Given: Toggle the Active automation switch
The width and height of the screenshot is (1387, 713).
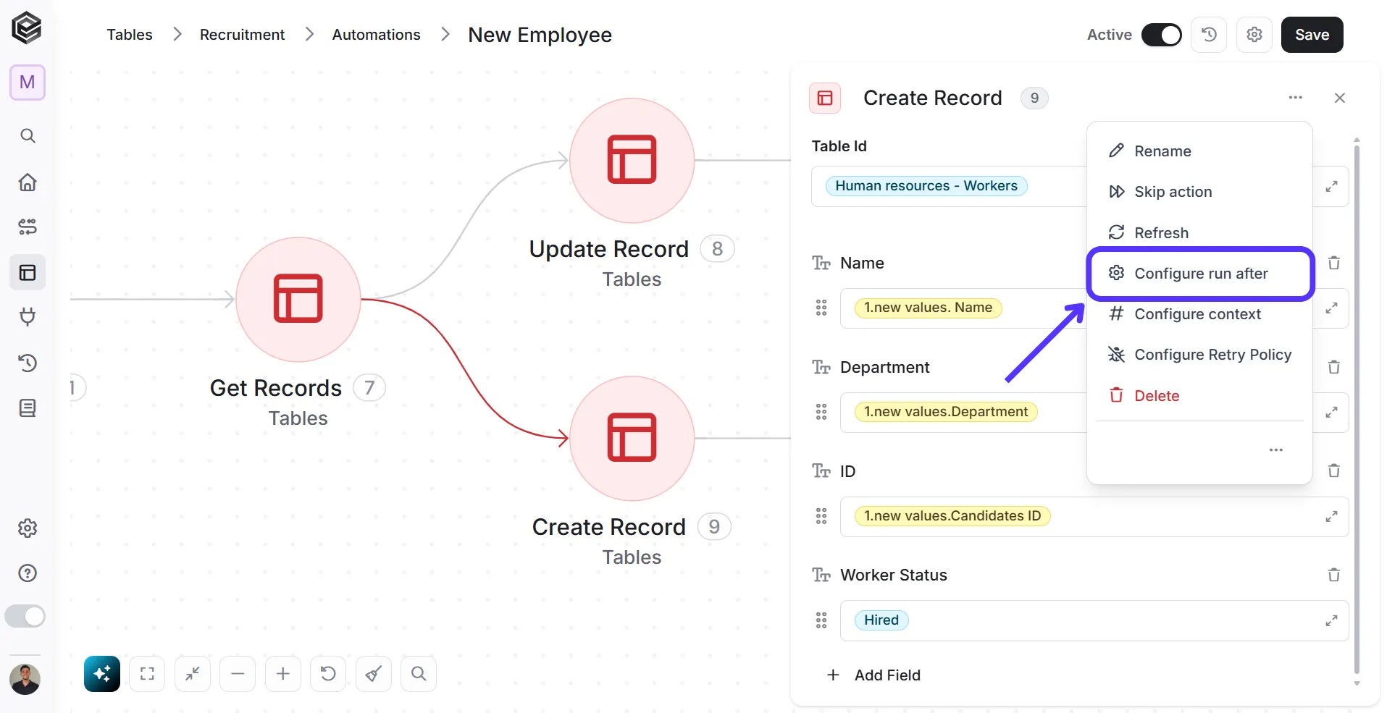Looking at the screenshot, I should pos(1162,35).
